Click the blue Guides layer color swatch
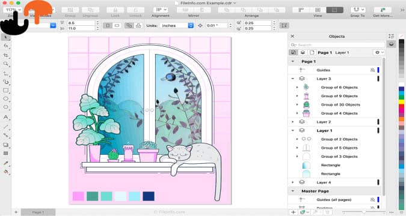 (x=378, y=70)
